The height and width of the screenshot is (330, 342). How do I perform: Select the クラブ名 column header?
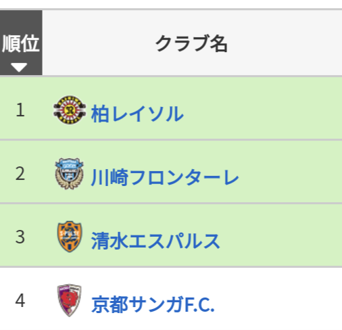[191, 43]
